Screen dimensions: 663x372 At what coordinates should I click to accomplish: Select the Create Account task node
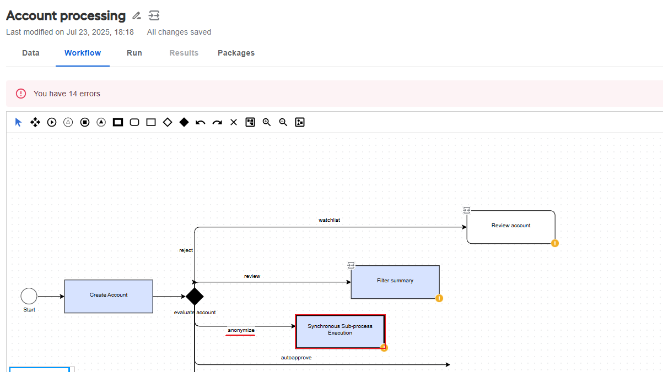[x=109, y=297]
